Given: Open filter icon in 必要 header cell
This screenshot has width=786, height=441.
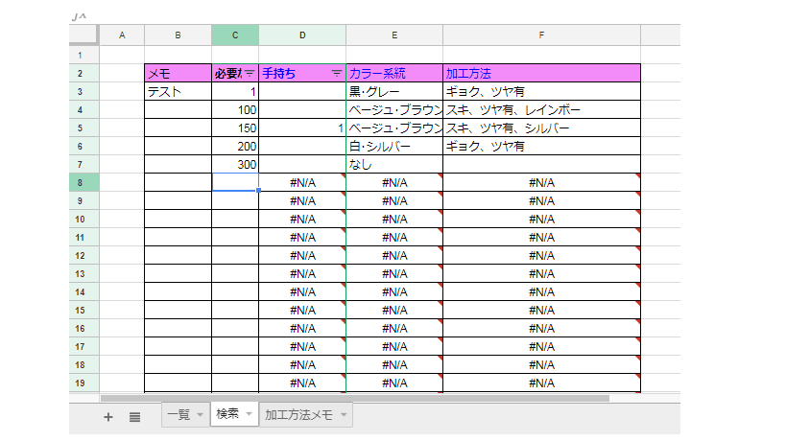Looking at the screenshot, I should coord(250,74).
